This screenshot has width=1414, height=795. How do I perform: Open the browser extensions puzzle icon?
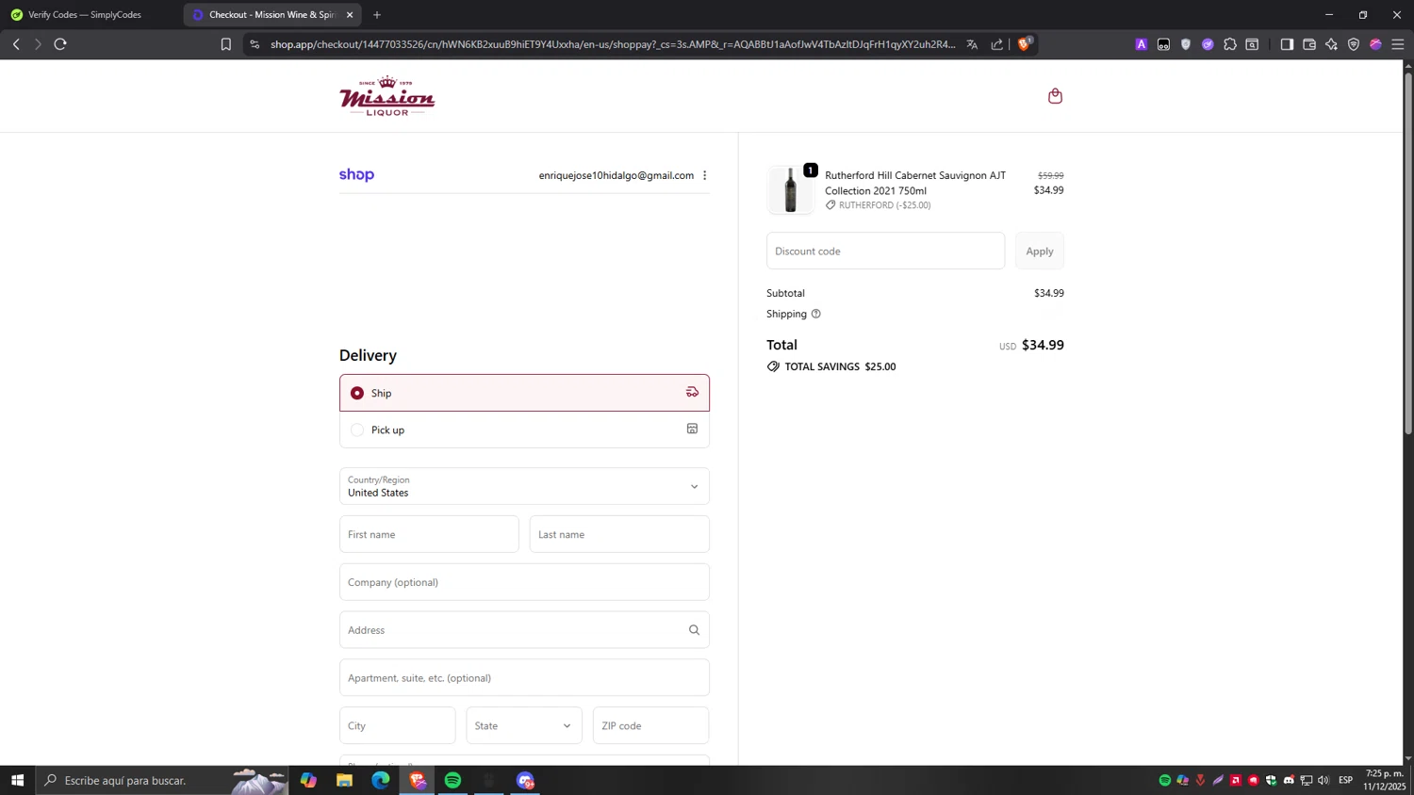click(x=1230, y=44)
